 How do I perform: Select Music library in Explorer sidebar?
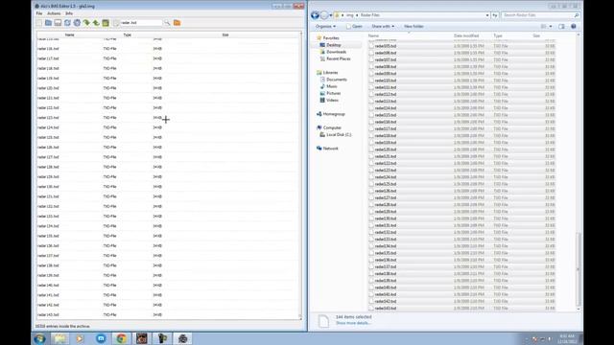[331, 86]
